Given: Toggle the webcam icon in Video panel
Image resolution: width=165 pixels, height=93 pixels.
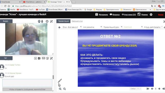Looking at the screenshot, I should click(x=39, y=21).
